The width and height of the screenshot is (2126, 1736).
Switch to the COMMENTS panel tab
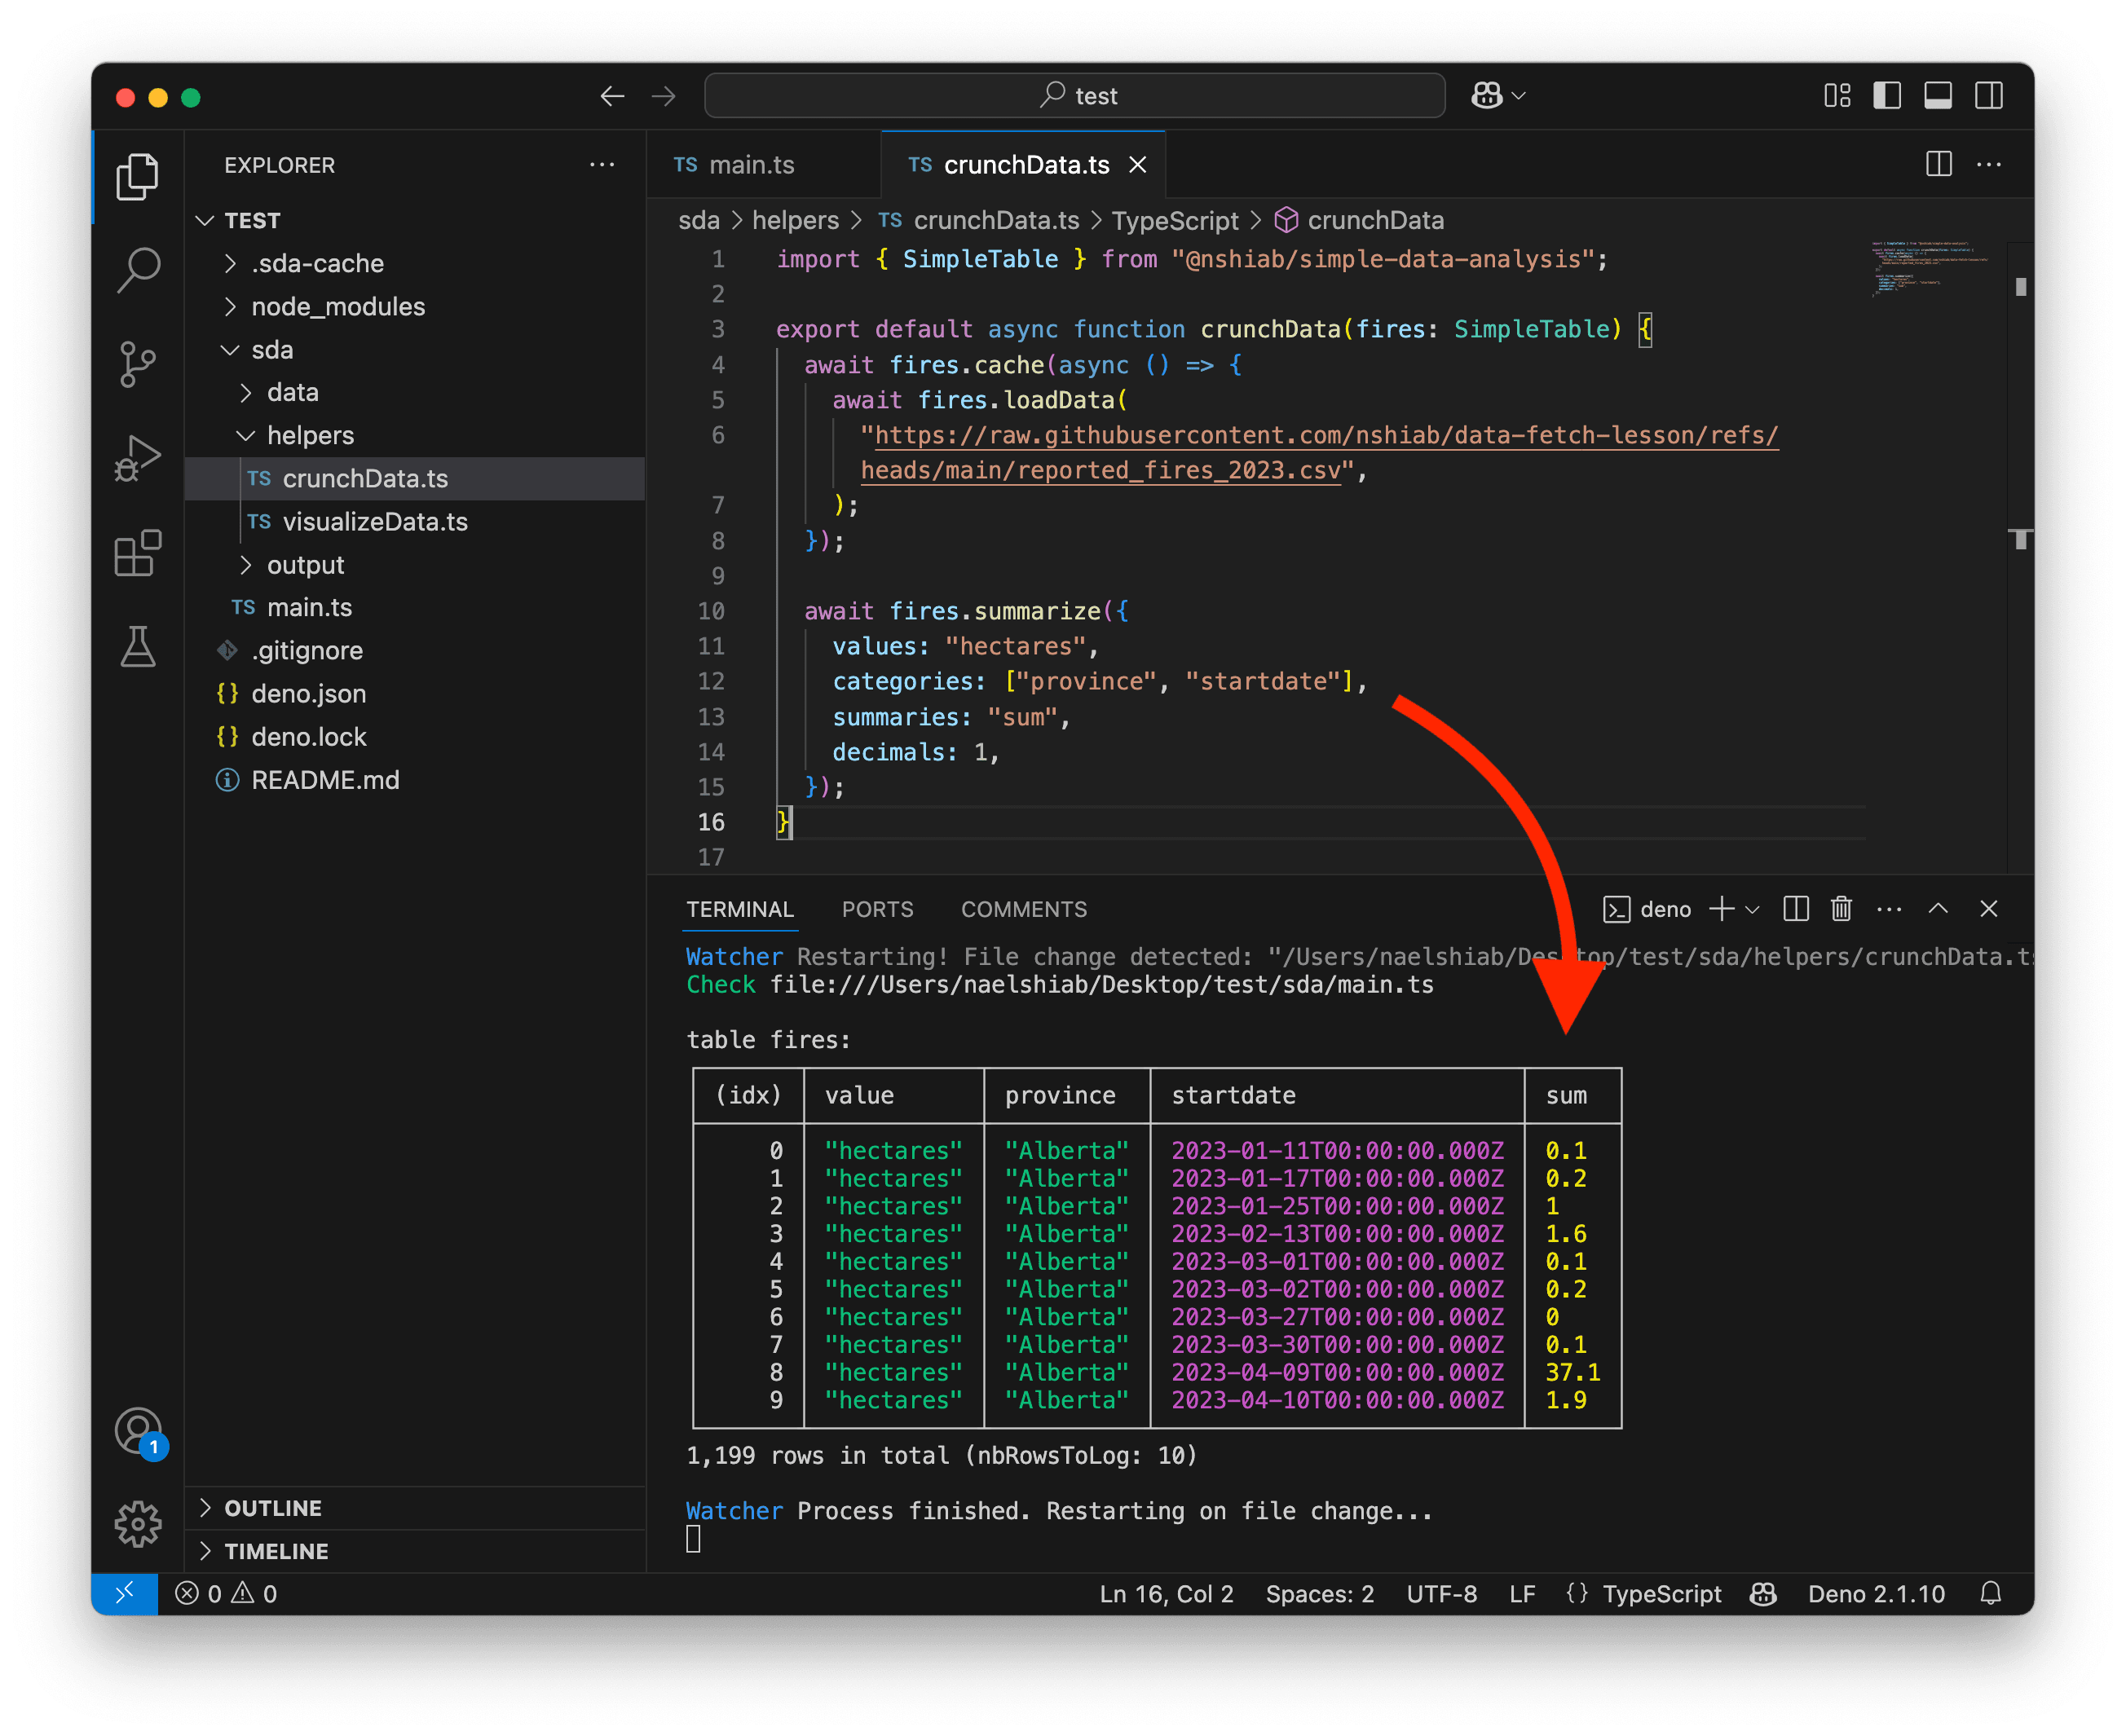tap(1024, 909)
